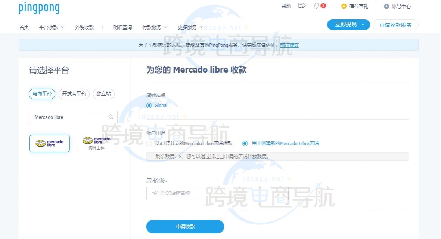
Task: Choose 用于创建新的Mercado Libre店铺 option
Action: [245, 144]
